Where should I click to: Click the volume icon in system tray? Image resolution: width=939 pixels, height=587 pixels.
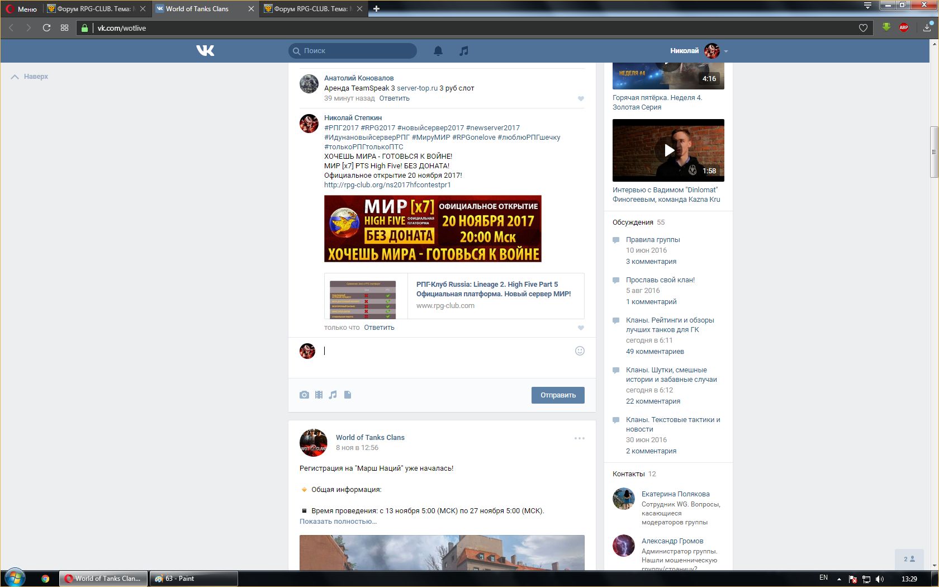tap(880, 579)
